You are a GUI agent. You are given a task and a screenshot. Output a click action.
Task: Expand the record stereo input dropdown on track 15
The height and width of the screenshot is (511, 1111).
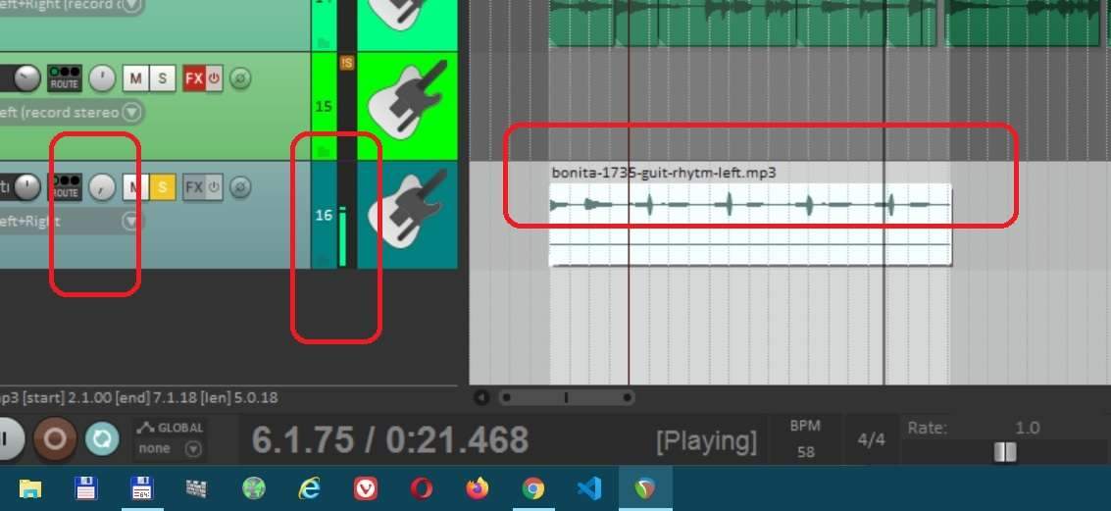[x=131, y=112]
